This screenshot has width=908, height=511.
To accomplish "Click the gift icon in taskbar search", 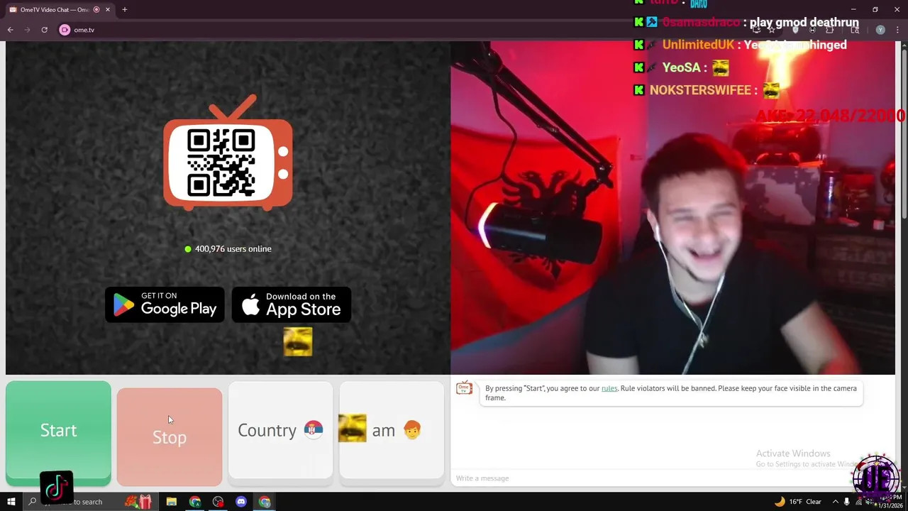I will point(145,502).
